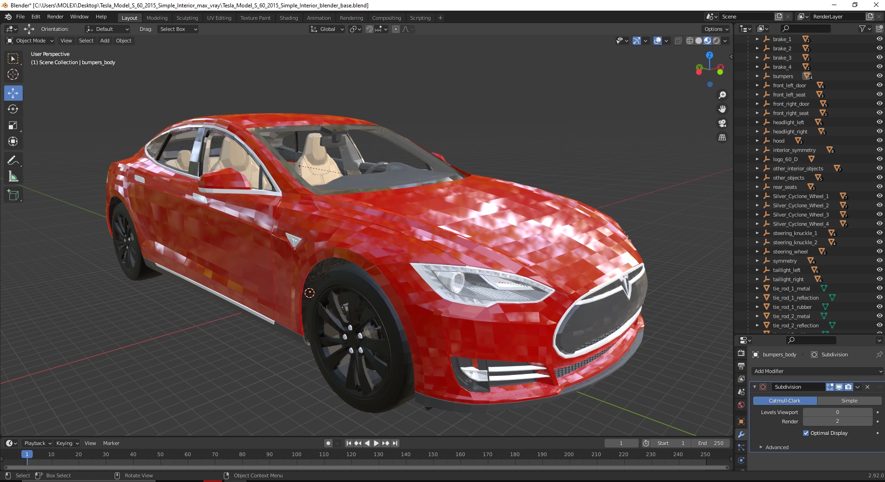Open the Object properties tab

pos(741,422)
